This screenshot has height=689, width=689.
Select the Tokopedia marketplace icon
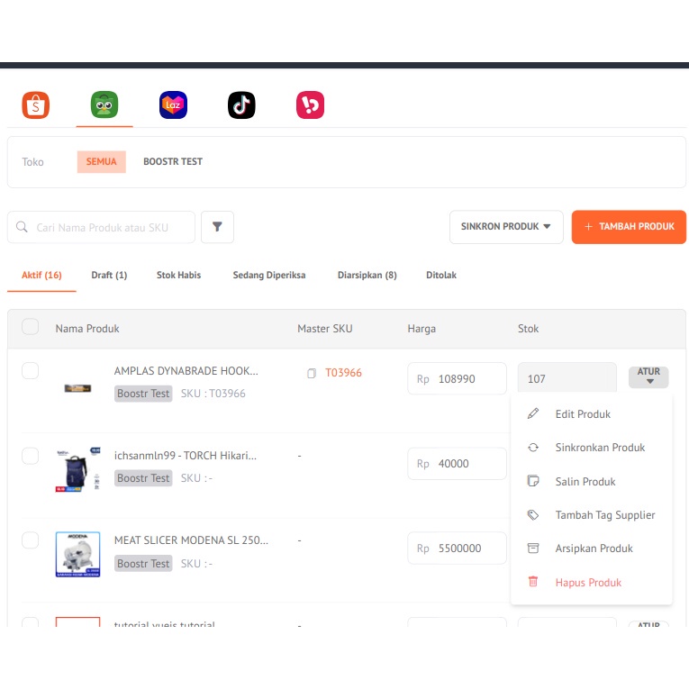pos(104,105)
